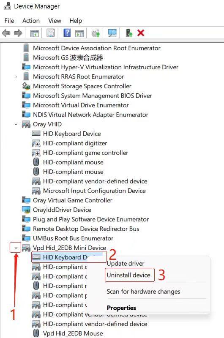Click the Enable device toolbar icon with green arrow
Screen dimensions: 224x338
[129, 33]
